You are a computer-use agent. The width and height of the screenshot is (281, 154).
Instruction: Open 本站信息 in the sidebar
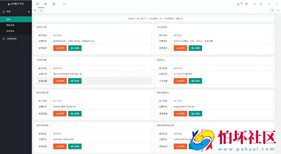pos(16,31)
